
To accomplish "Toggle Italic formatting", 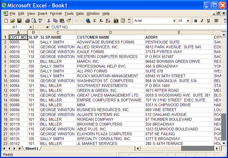I will coord(202,21).
